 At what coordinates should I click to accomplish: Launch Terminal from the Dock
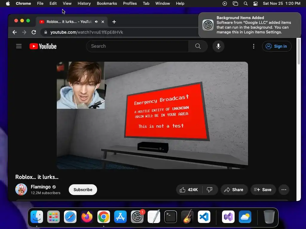click(171, 217)
